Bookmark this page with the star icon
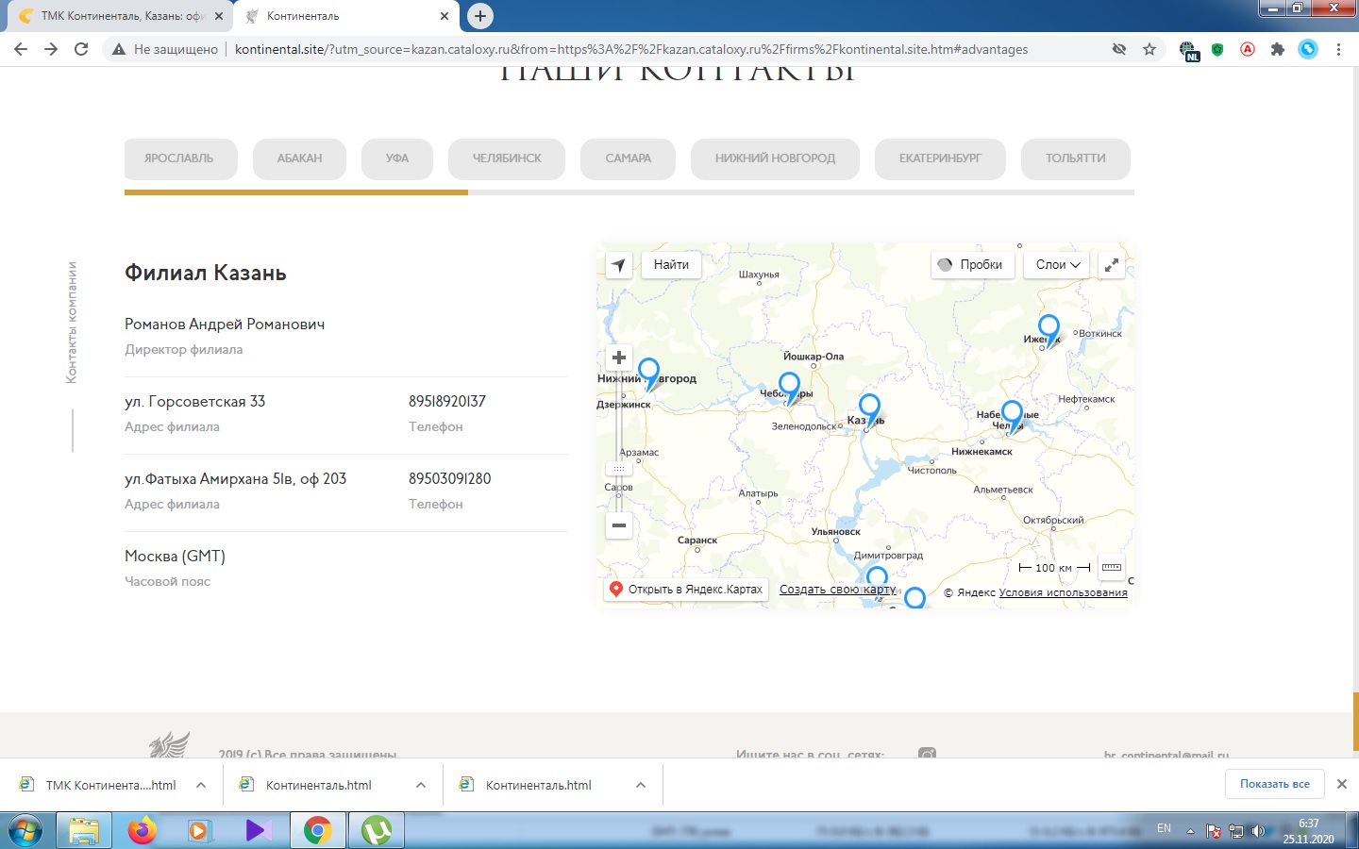This screenshot has height=849, width=1359. [x=1149, y=49]
